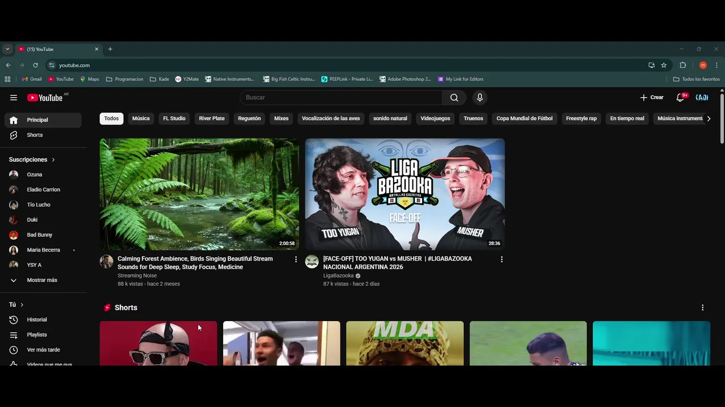Image resolution: width=725 pixels, height=407 pixels.
Task: Select the FL Studio filter chip
Action: click(x=174, y=119)
